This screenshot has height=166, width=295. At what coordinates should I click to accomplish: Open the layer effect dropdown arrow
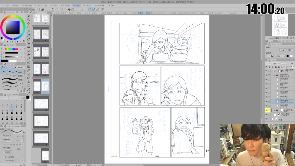[x=292, y=50]
